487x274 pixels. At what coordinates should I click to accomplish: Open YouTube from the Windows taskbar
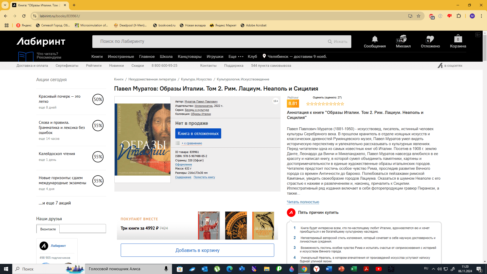379,269
